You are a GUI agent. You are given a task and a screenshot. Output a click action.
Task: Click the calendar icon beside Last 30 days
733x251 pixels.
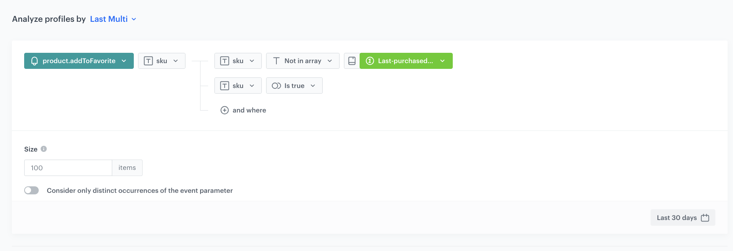point(705,218)
